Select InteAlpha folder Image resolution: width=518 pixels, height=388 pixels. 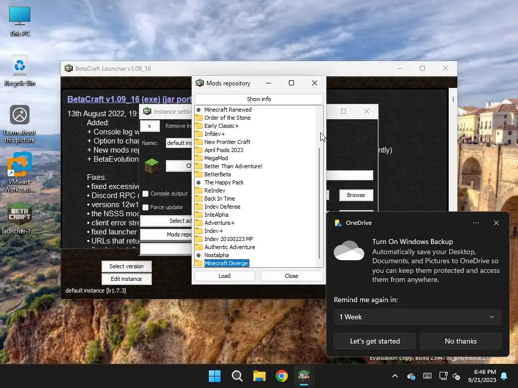tap(216, 215)
